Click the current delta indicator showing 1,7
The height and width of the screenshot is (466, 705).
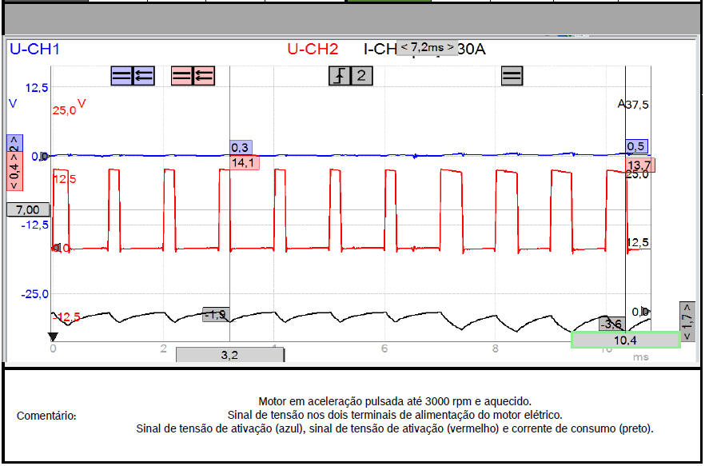pos(687,321)
